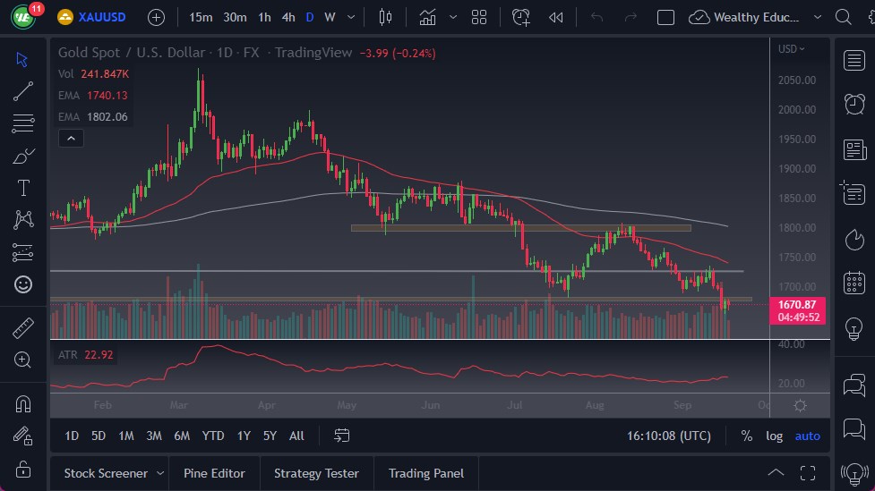This screenshot has width=875, height=491.
Task: Expand the timeframe interval dropdown arrow
Action: point(350,17)
